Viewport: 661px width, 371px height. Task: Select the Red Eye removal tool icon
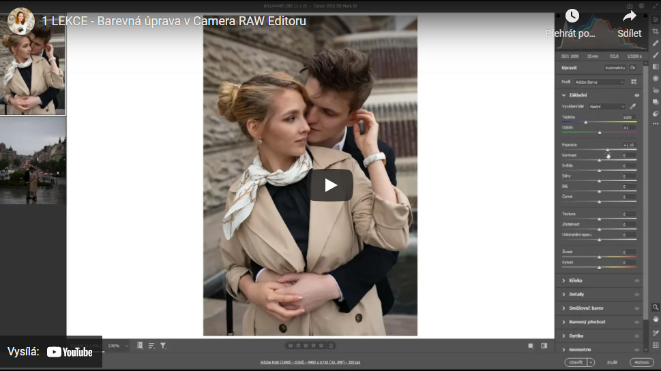[656, 90]
